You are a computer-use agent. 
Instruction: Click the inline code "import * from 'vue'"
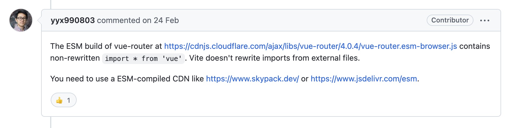[143, 58]
